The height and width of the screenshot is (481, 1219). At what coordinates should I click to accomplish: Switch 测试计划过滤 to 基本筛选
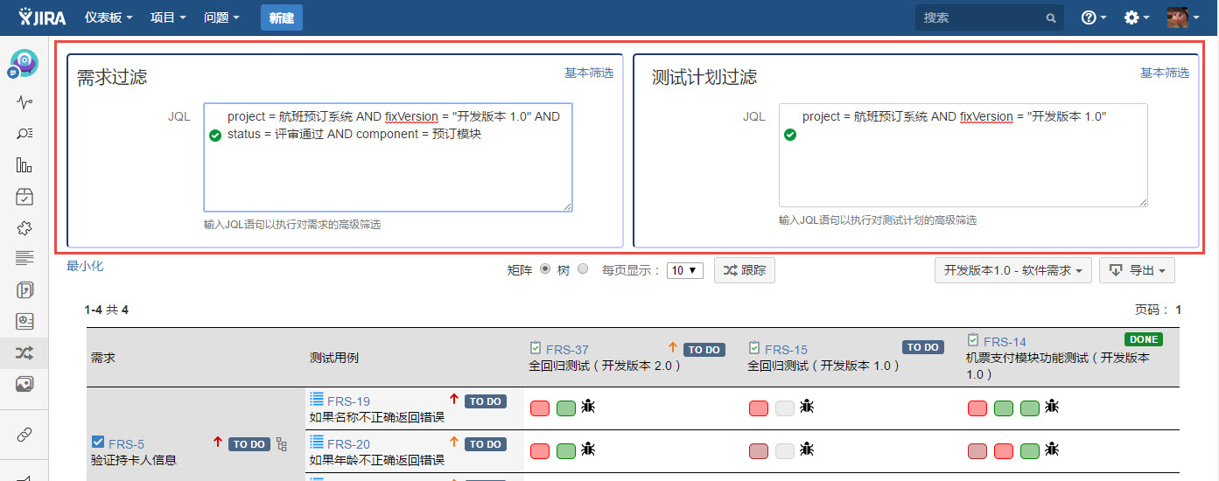pyautogui.click(x=1165, y=73)
